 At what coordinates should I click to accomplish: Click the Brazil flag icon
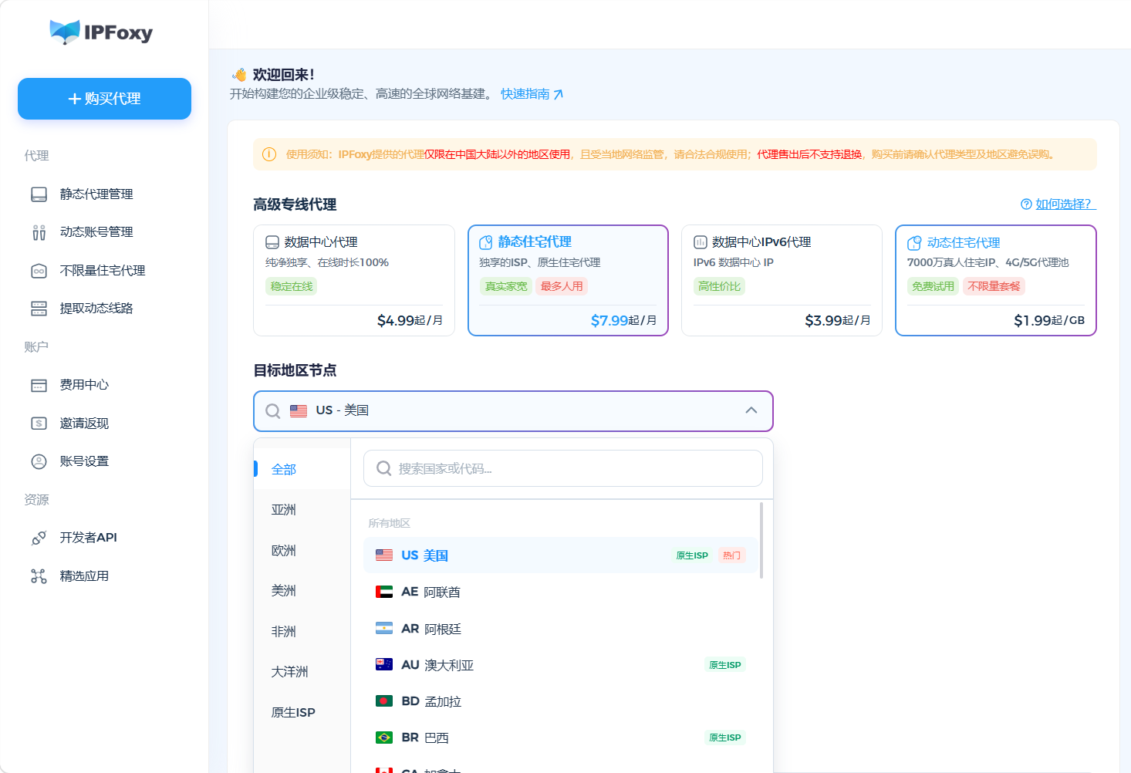(384, 738)
